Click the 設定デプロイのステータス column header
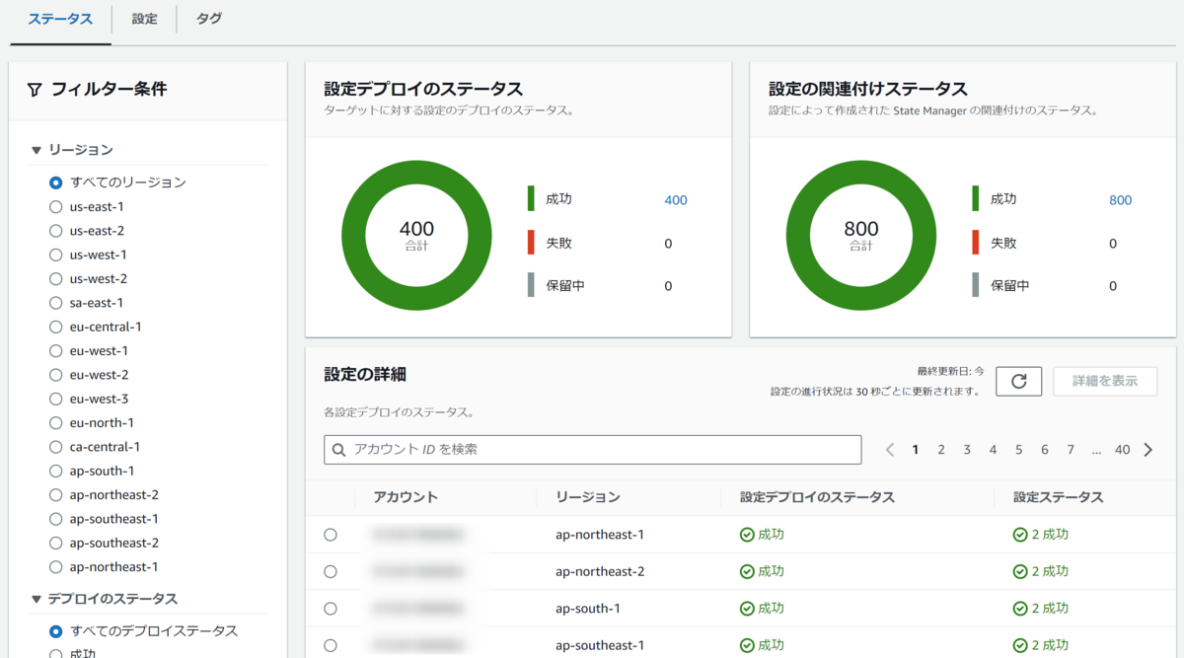Viewport: 1184px width, 658px height. [817, 497]
